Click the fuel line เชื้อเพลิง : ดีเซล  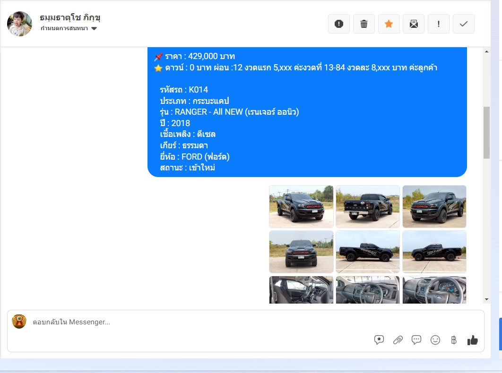coord(188,134)
